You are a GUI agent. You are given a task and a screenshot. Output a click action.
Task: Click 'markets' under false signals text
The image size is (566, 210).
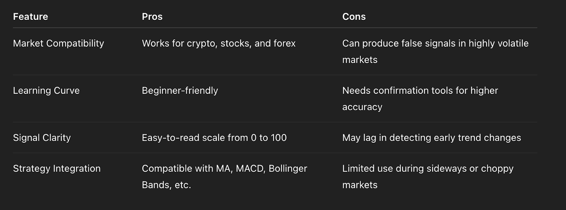(x=360, y=60)
